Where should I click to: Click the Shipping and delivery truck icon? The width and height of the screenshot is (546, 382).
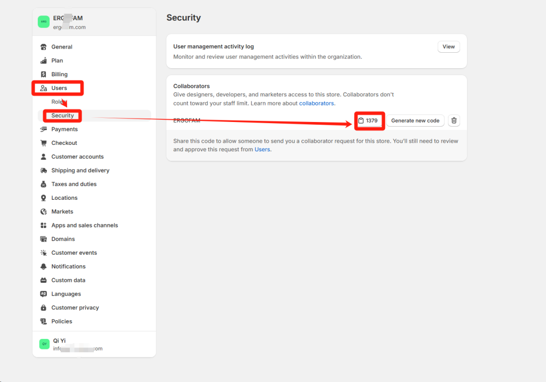44,170
